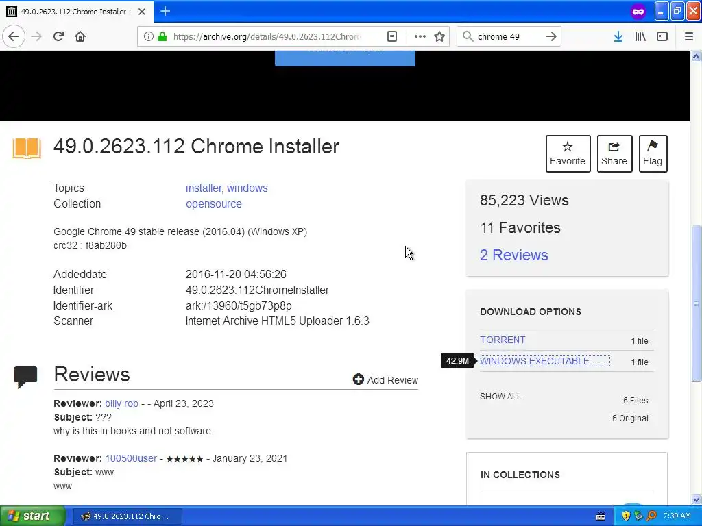The image size is (702, 526).
Task: Open reviewer 100500user profile
Action: click(x=131, y=458)
